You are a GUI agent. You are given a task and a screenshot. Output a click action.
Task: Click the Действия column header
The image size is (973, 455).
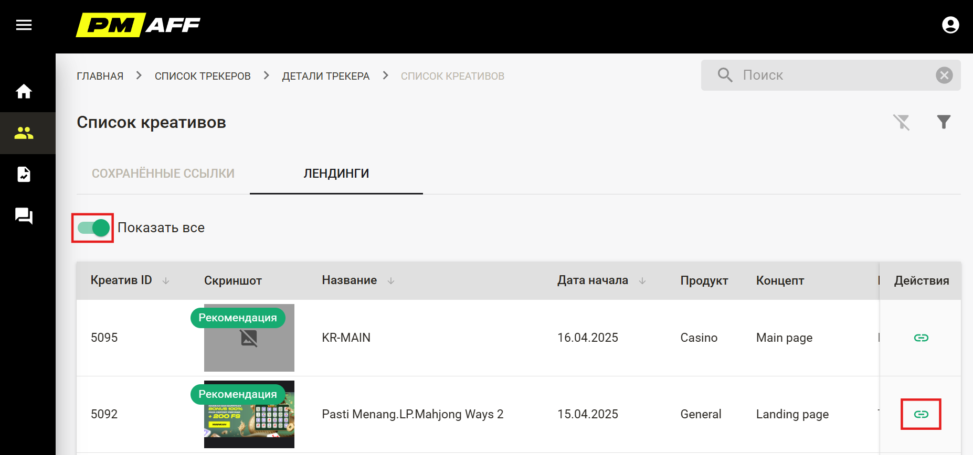922,281
